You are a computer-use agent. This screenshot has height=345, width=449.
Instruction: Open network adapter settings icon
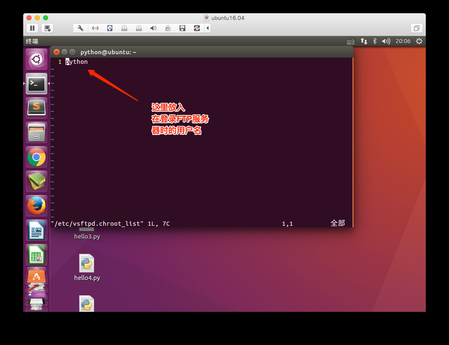[95, 28]
